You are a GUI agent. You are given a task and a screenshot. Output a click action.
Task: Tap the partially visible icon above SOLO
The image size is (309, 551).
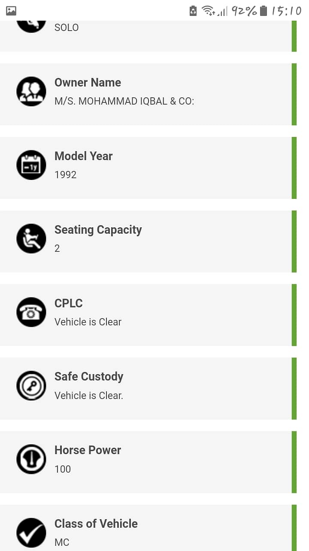tap(31, 26)
